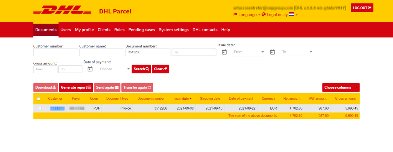393x152 pixels.
Task: Sort by the Document type column header
Action: click(117, 99)
